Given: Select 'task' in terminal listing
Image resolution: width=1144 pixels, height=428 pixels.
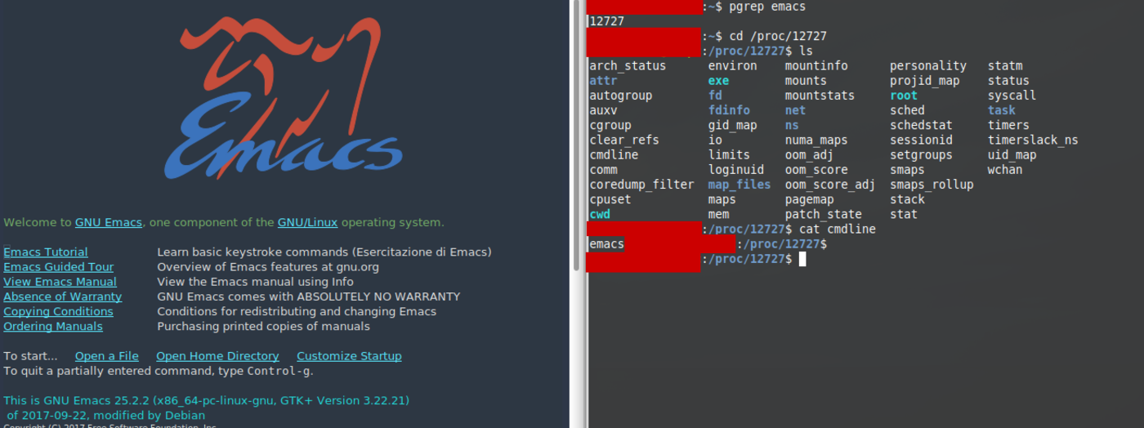Looking at the screenshot, I should point(1002,110).
